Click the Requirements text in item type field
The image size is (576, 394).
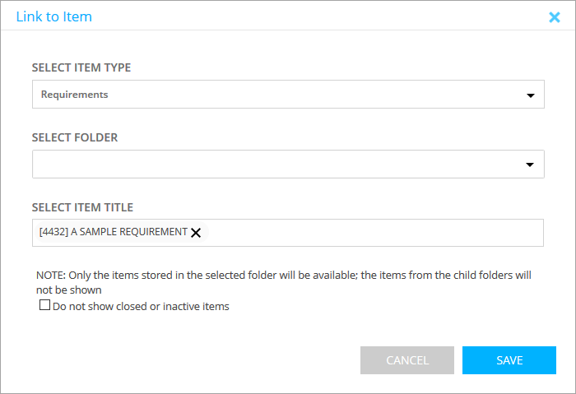click(75, 95)
